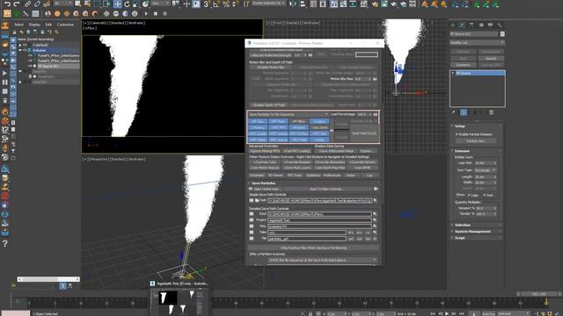
Task: Open the Create tab of command panel
Action: point(453,25)
